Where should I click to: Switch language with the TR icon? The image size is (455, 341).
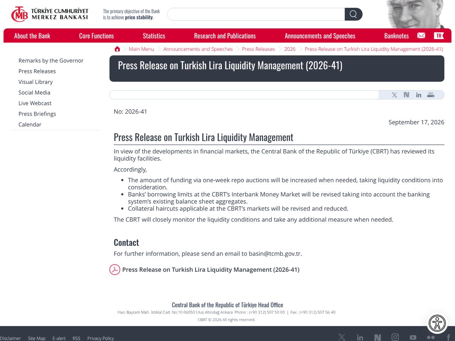(439, 36)
